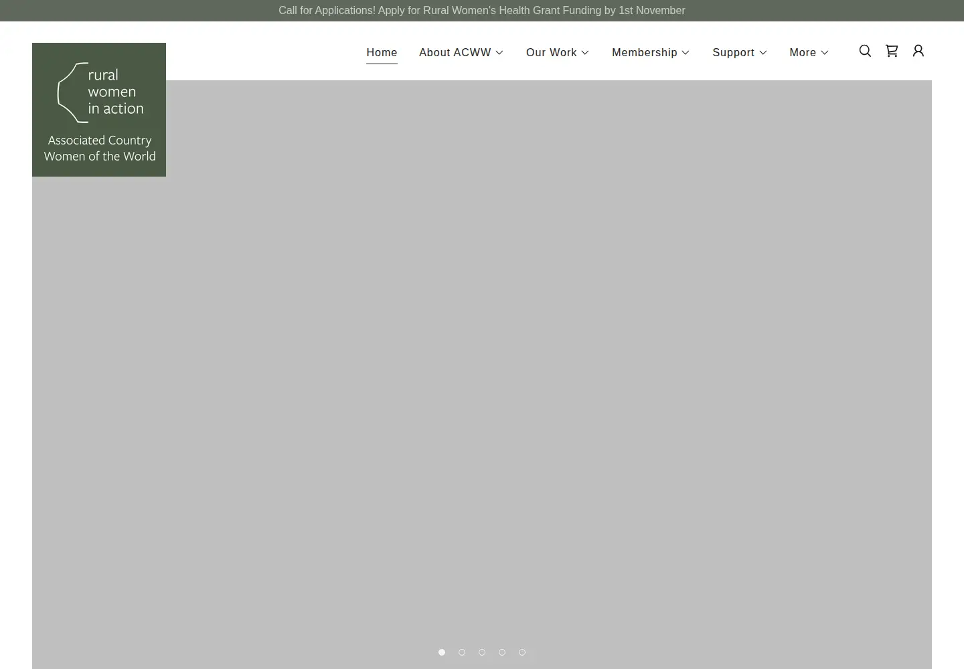
Task: Select the third slideshow dot
Action: coord(482,652)
